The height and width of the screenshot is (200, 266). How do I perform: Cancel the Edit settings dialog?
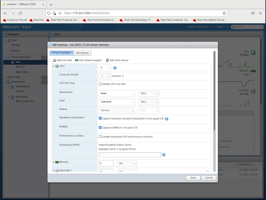point(209,178)
